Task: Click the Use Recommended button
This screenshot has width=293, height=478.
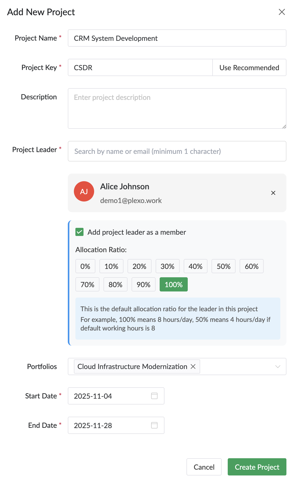Action: pyautogui.click(x=249, y=67)
